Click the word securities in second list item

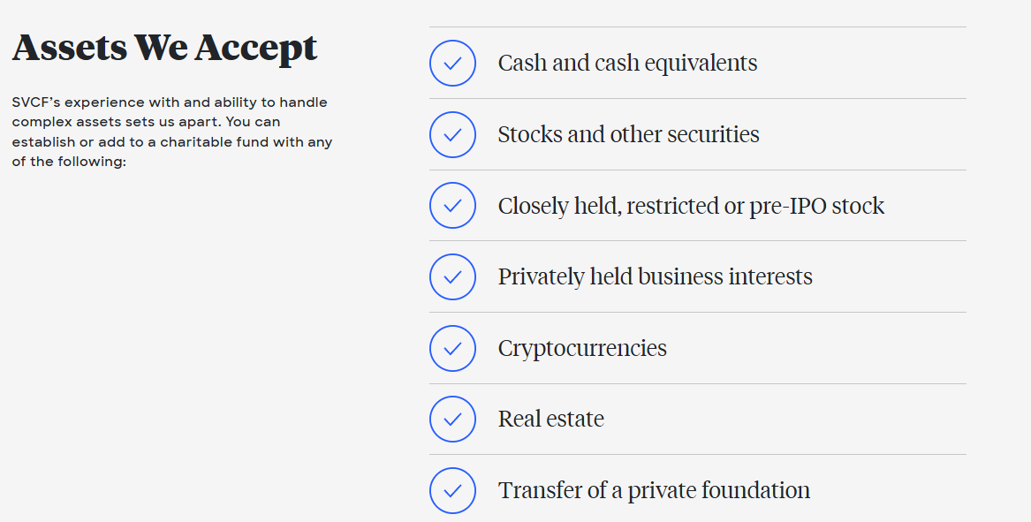point(714,134)
